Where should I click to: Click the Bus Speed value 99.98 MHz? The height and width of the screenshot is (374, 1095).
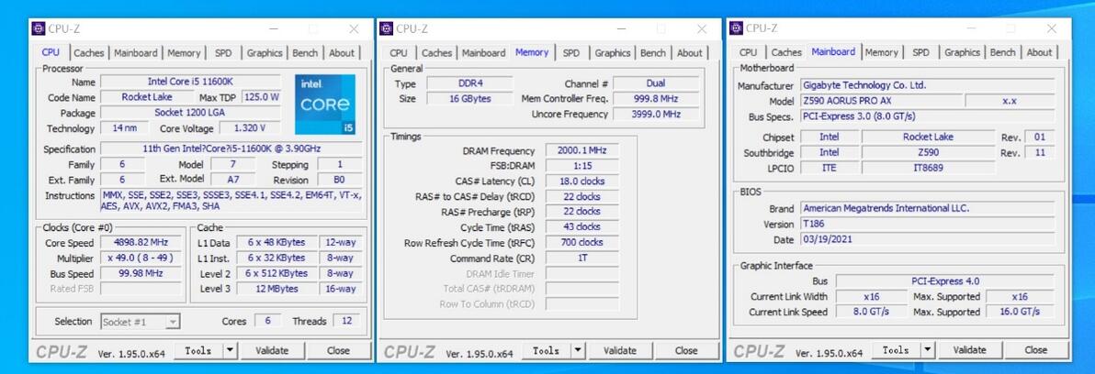pos(141,273)
